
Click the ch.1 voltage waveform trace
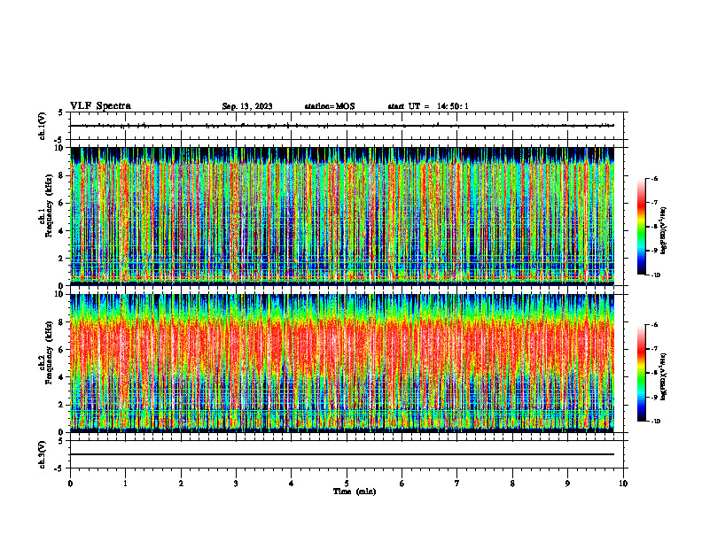pos(342,126)
